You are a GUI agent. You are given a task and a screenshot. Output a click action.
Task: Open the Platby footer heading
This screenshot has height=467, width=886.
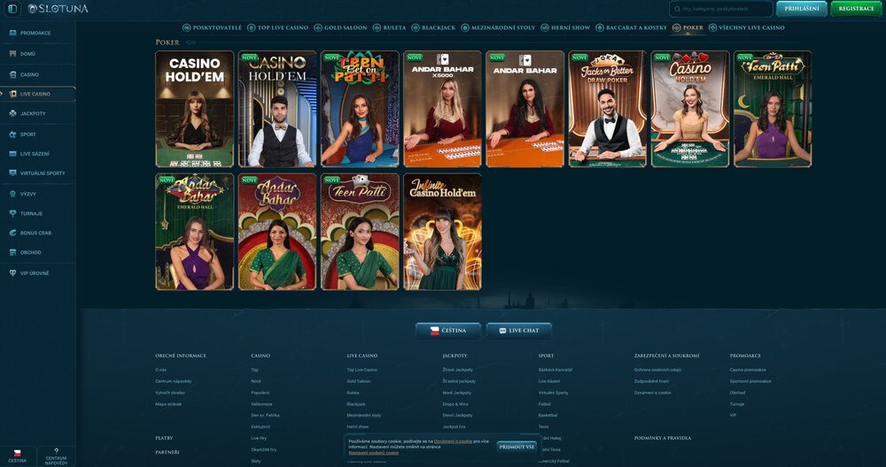(x=164, y=438)
